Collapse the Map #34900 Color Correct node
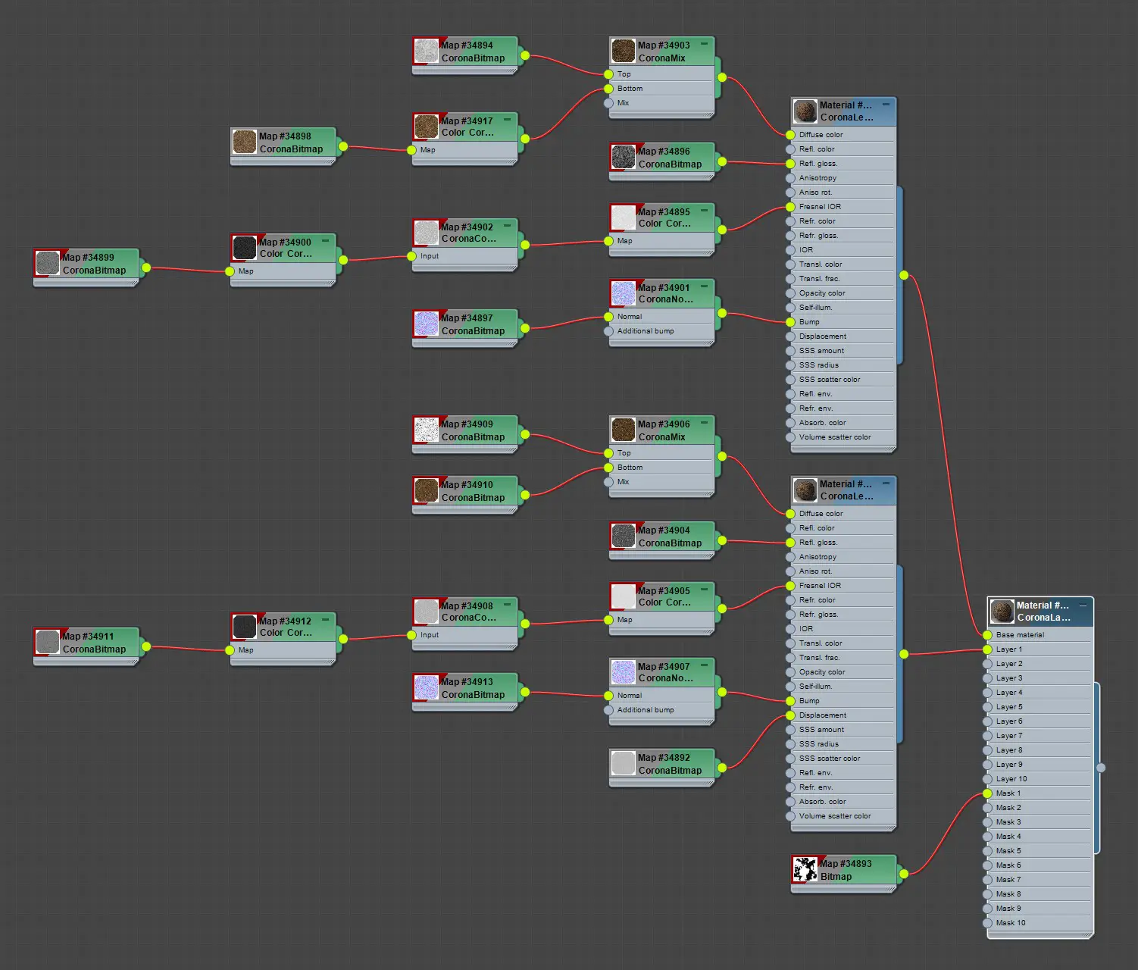This screenshot has width=1138, height=970. (325, 241)
